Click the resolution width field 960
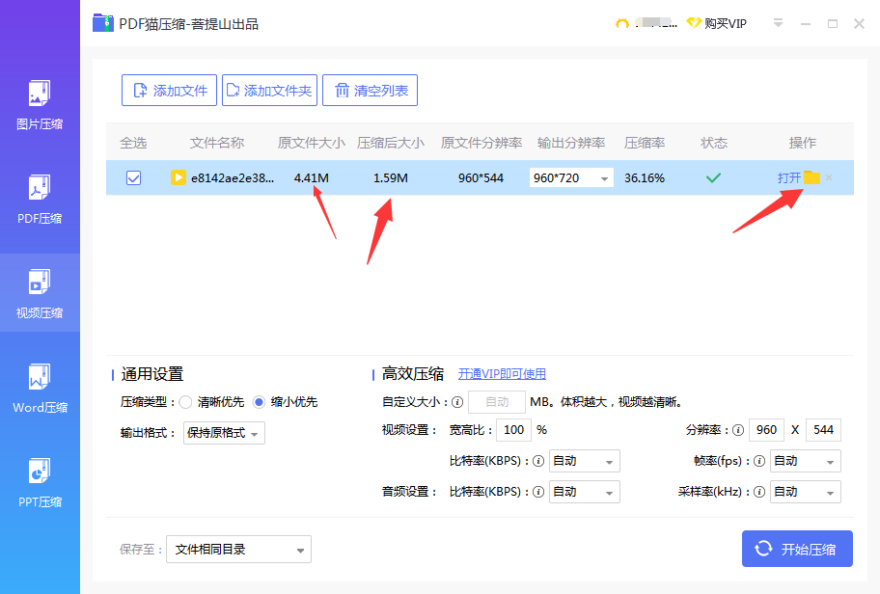The width and height of the screenshot is (880, 594). 766,430
